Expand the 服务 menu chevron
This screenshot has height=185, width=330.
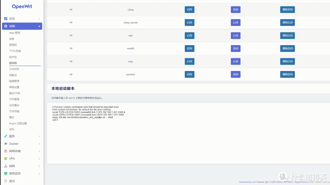click(x=39, y=136)
